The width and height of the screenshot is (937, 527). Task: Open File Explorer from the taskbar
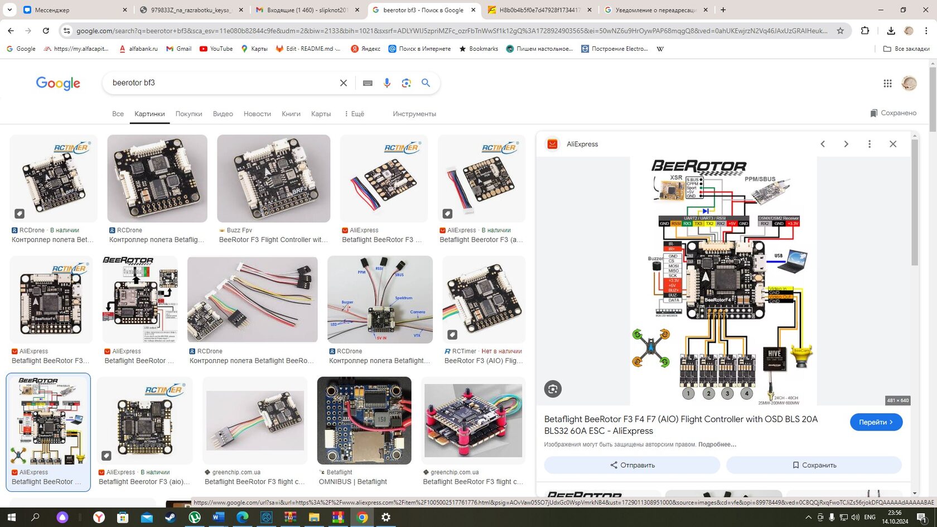[314, 517]
